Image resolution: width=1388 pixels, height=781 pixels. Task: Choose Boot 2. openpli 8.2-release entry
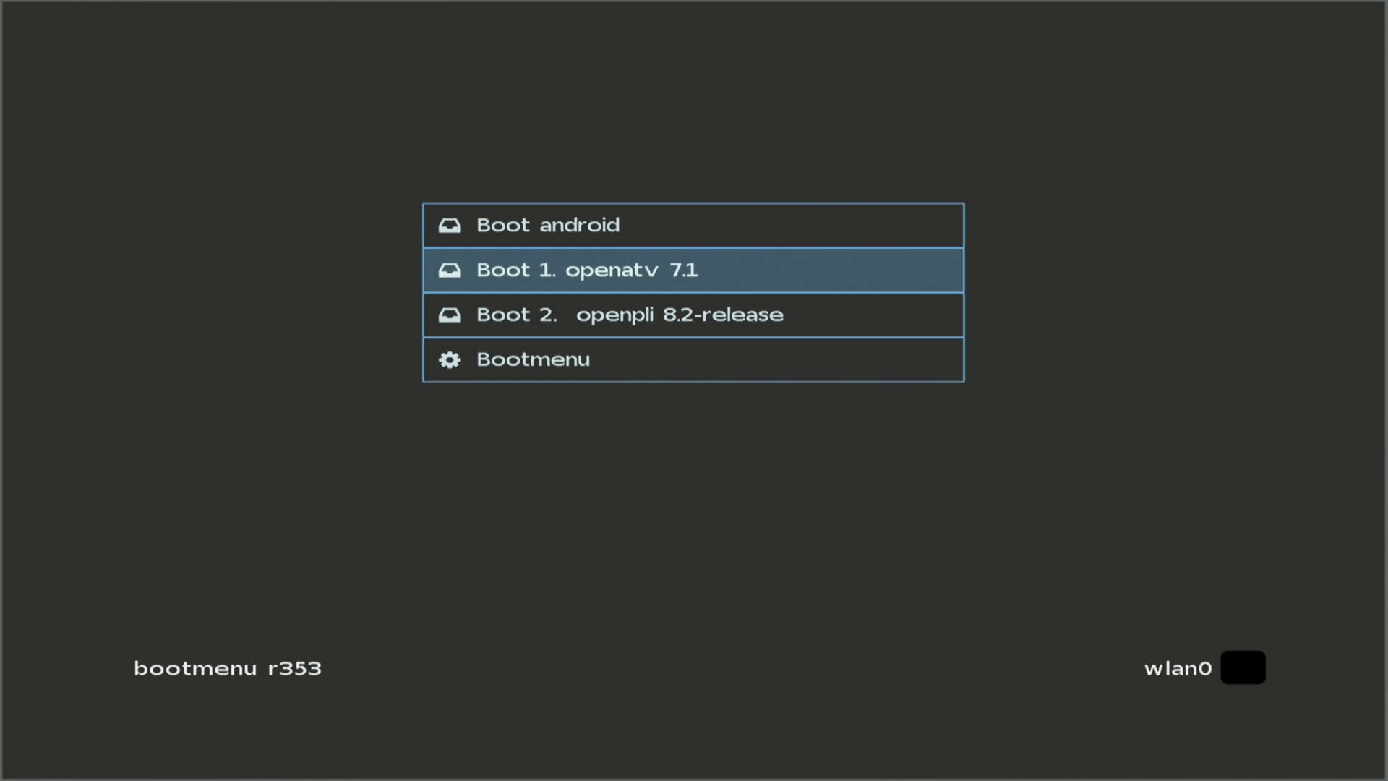(693, 315)
